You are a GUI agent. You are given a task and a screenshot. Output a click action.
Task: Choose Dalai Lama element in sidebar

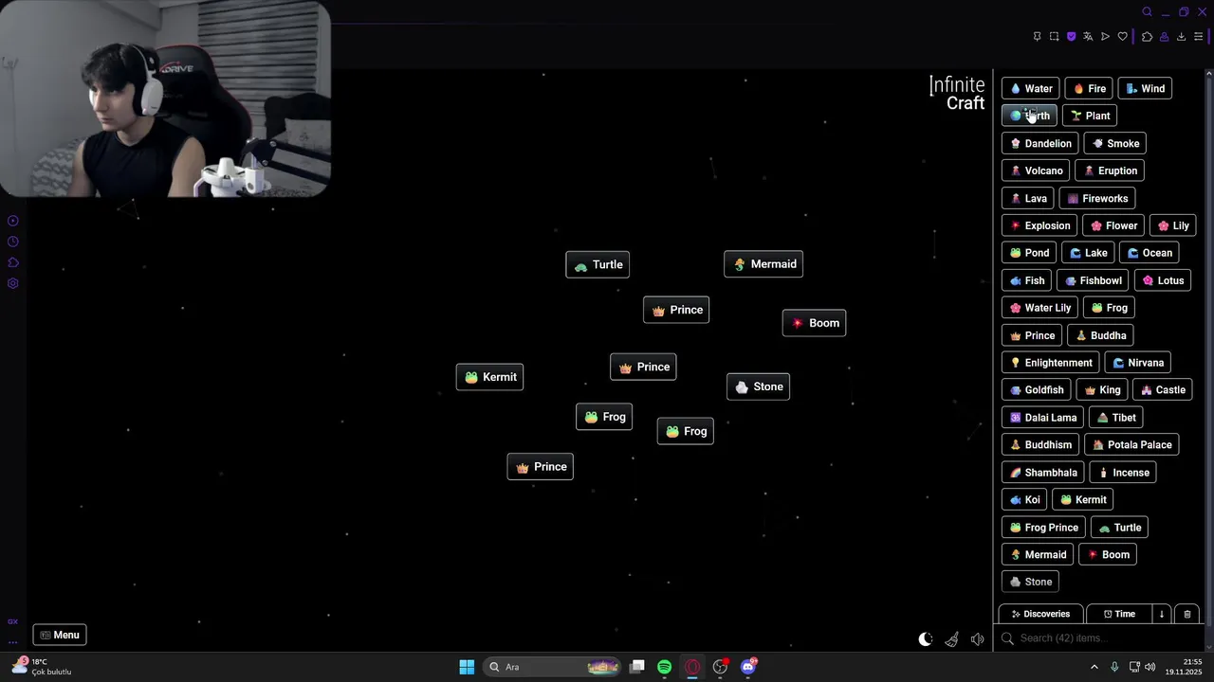click(x=1043, y=418)
